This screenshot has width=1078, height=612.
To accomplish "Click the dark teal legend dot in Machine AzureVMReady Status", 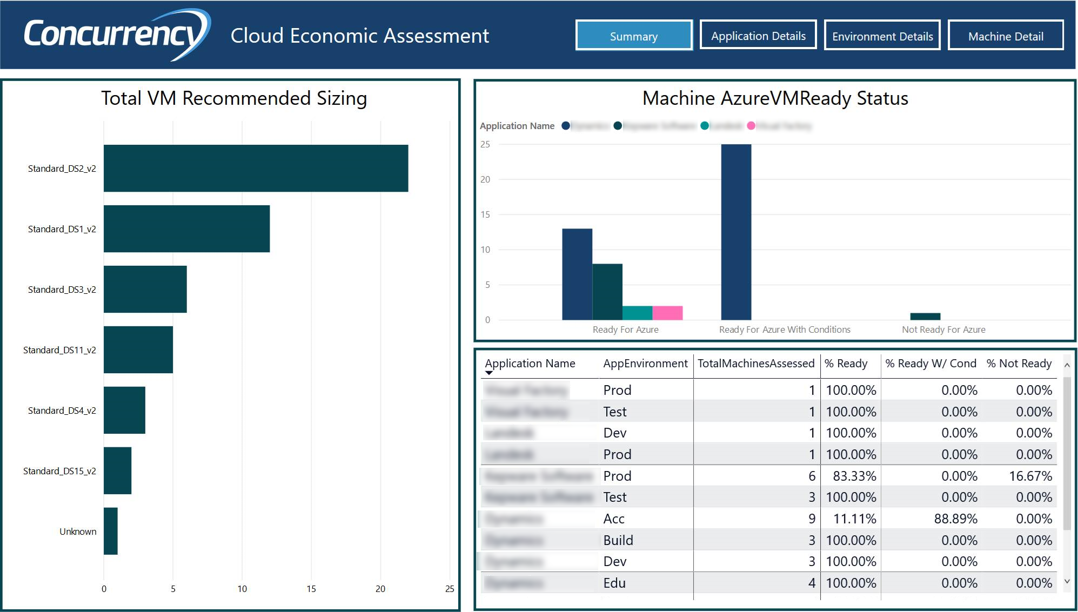I will [618, 126].
